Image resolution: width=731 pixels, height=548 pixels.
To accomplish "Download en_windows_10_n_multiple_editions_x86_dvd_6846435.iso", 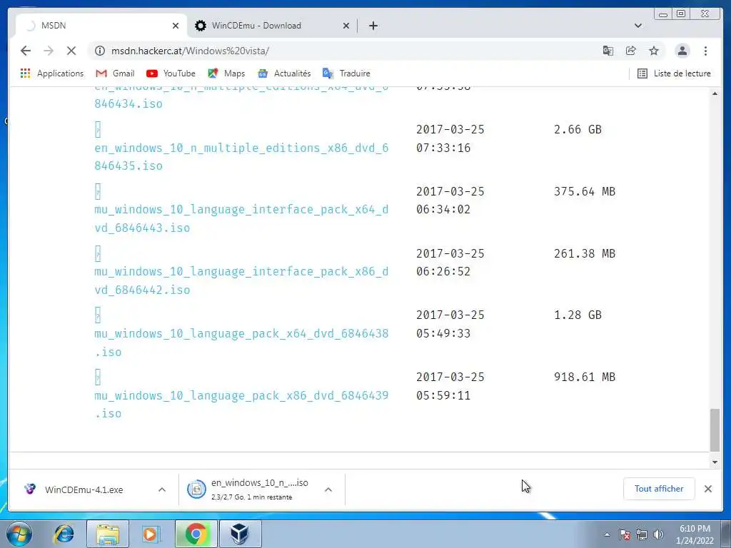I will [241, 156].
